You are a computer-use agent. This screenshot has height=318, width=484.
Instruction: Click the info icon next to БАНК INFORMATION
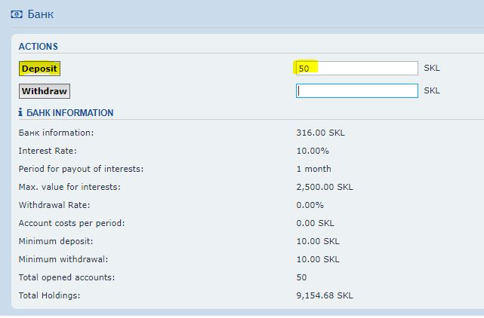coord(21,113)
